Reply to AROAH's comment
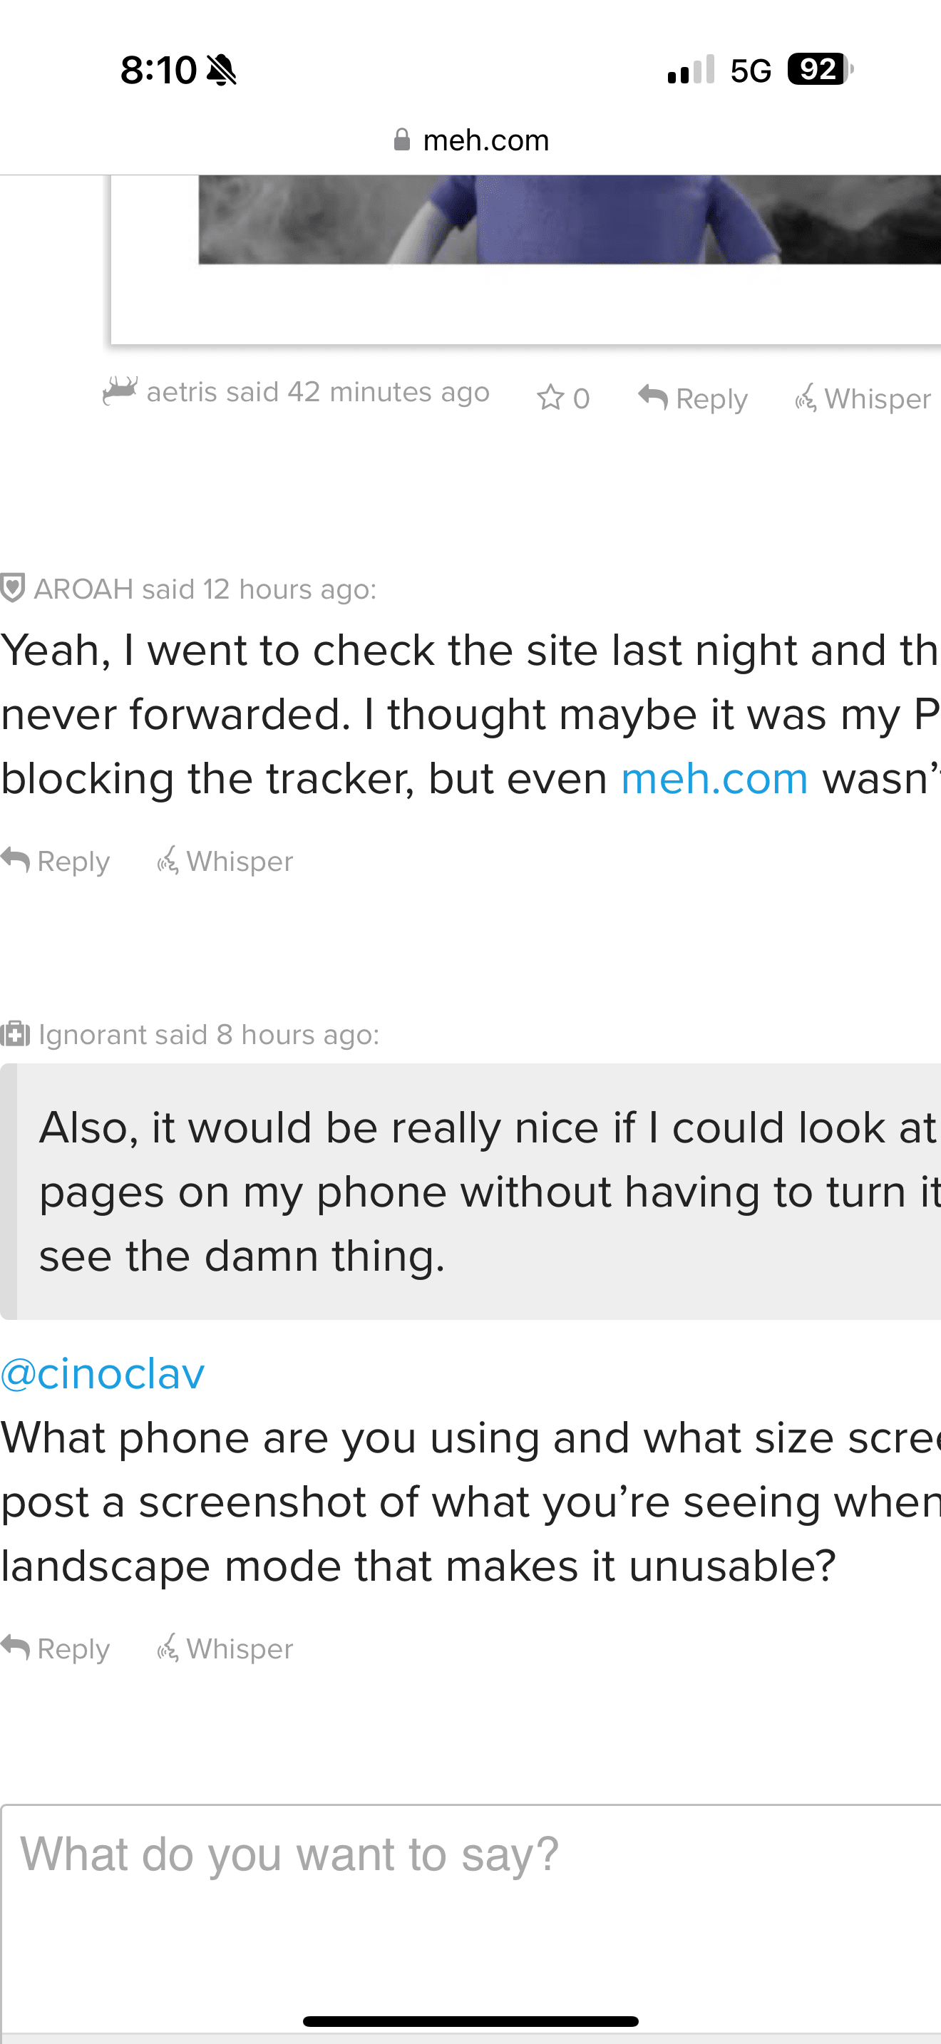941x2044 pixels. (56, 861)
